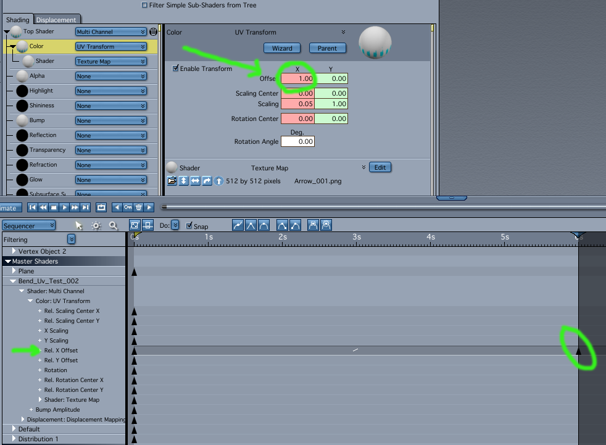606x445 pixels.
Task: Open a texture file using the folder icon
Action: (x=172, y=180)
